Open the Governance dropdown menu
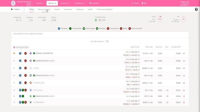Screen dimensions: 200x112 [x=65, y=3]
